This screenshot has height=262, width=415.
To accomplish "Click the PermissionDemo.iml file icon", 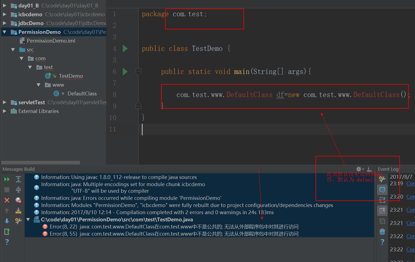I will (22, 41).
